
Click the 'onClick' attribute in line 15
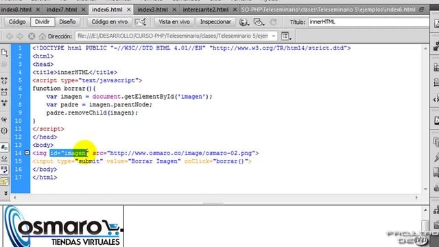point(197,161)
